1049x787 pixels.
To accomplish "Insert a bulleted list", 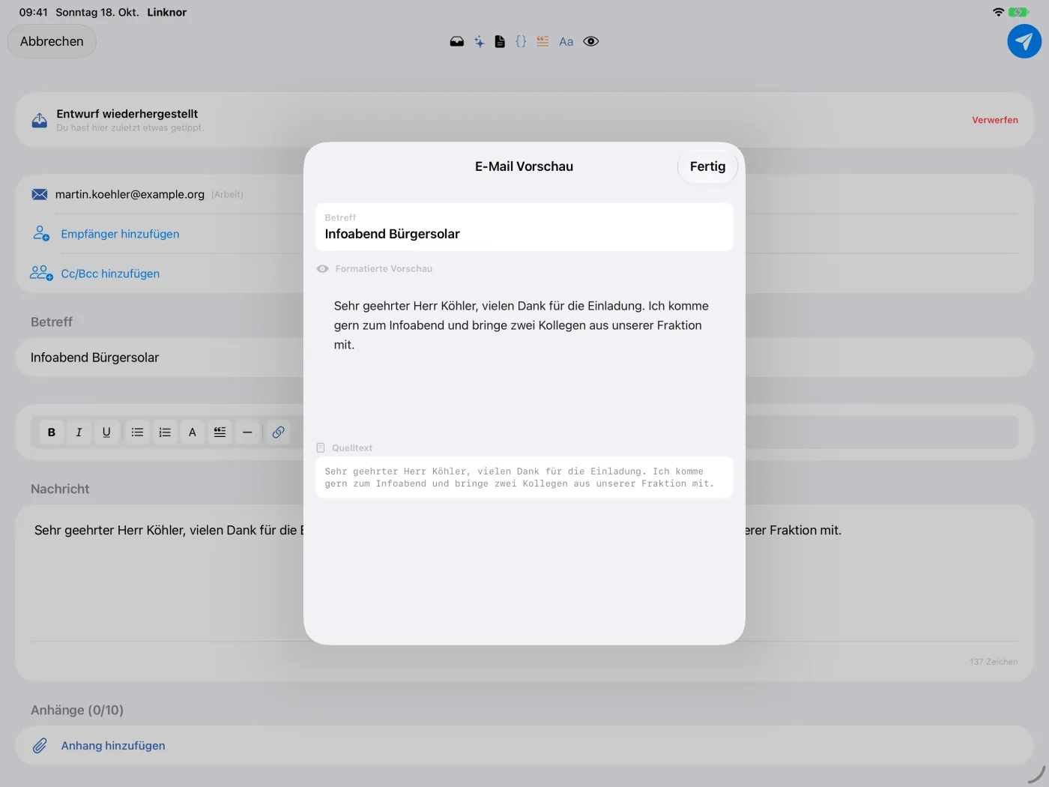I will [x=137, y=432].
